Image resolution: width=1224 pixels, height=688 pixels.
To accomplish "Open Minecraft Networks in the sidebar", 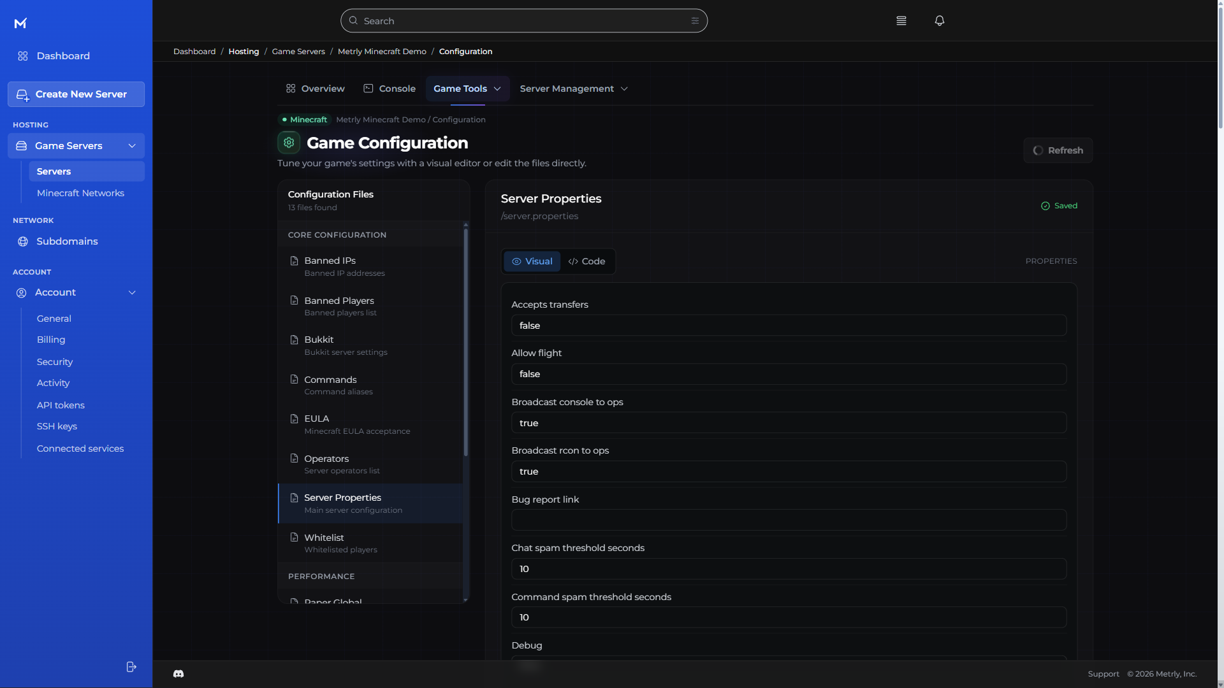I will (x=80, y=193).
